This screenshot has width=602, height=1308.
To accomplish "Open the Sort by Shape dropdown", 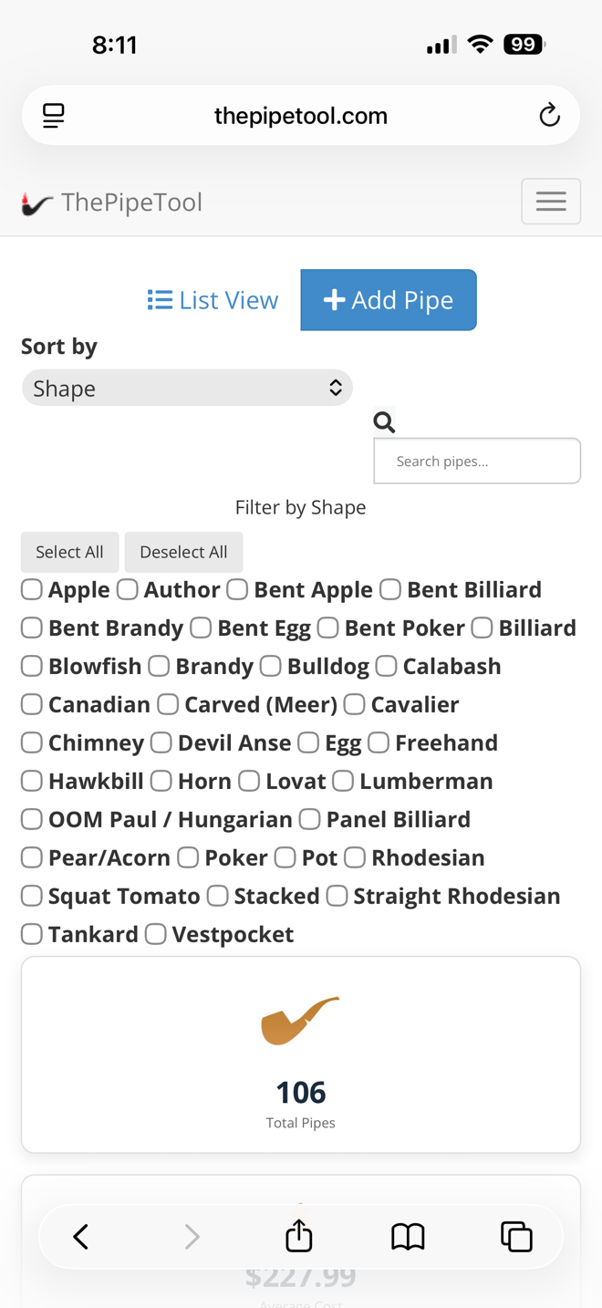I will (187, 389).
